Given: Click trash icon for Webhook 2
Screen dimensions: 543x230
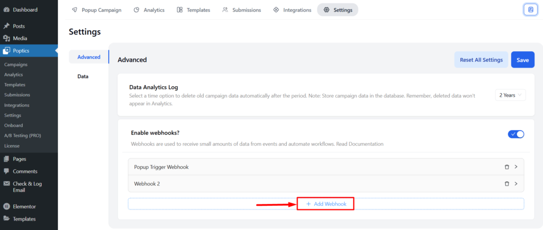Looking at the screenshot, I should [x=506, y=183].
